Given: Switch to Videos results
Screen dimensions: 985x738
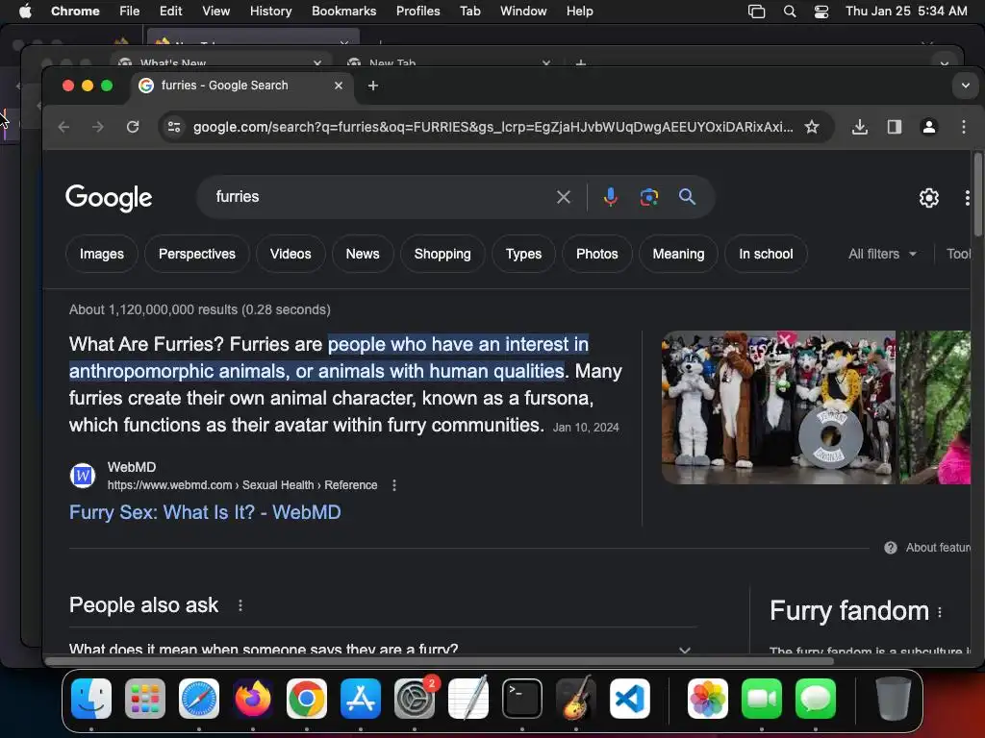Looking at the screenshot, I should [x=290, y=254].
